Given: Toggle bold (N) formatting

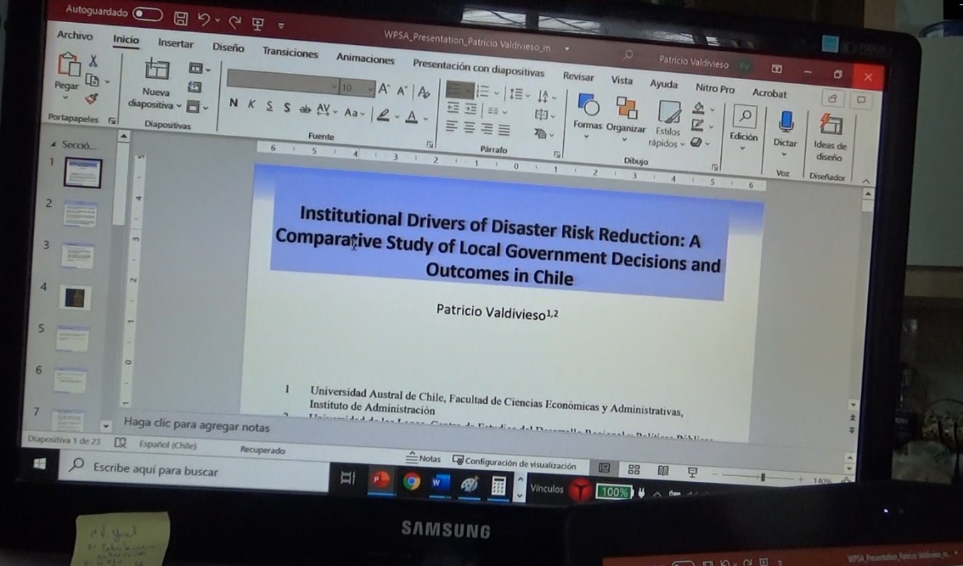Looking at the screenshot, I should 233,103.
